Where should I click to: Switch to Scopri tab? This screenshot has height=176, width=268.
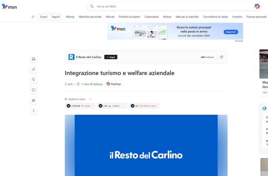44,17
